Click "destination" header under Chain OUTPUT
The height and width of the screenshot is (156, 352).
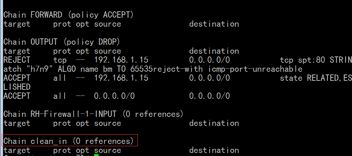pyautogui.click(x=214, y=51)
